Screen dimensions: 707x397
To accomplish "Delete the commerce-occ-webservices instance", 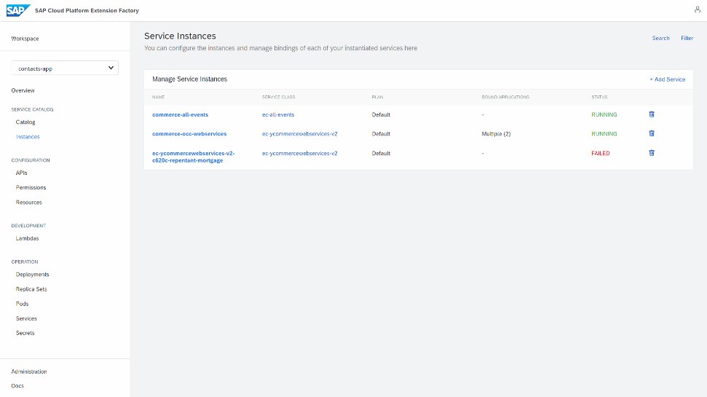I will click(652, 133).
